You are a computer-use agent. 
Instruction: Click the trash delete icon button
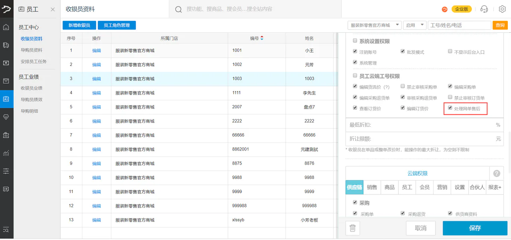point(353,228)
